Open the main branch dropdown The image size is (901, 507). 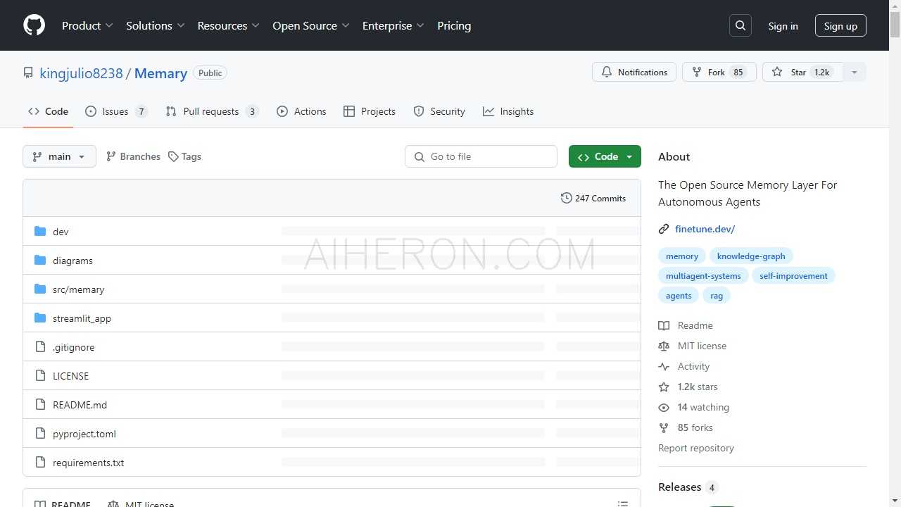(59, 156)
